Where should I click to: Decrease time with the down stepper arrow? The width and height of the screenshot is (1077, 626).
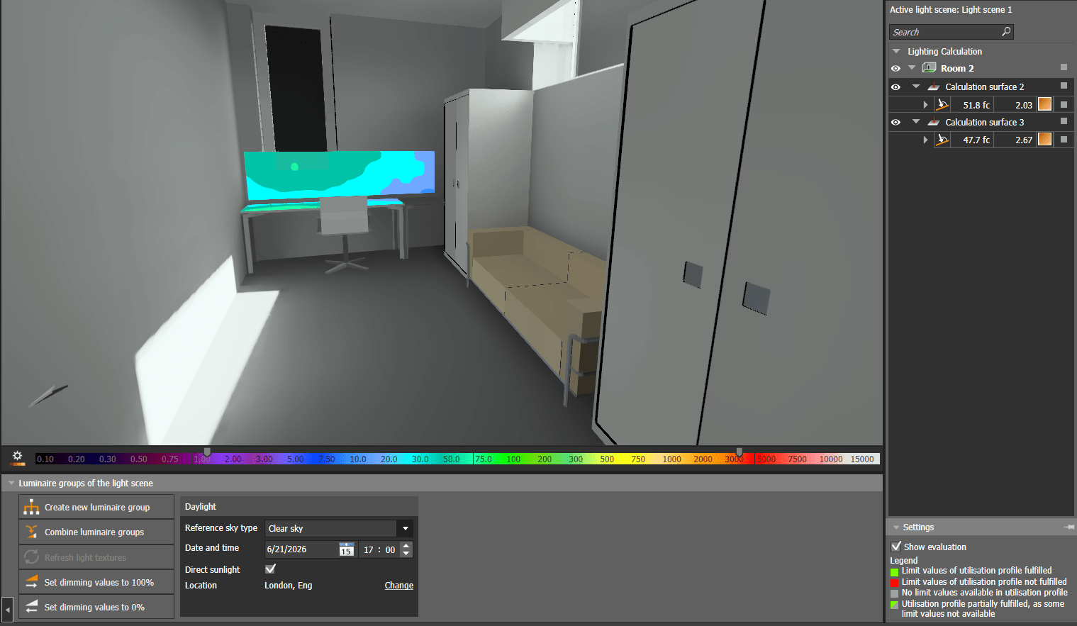click(x=406, y=554)
